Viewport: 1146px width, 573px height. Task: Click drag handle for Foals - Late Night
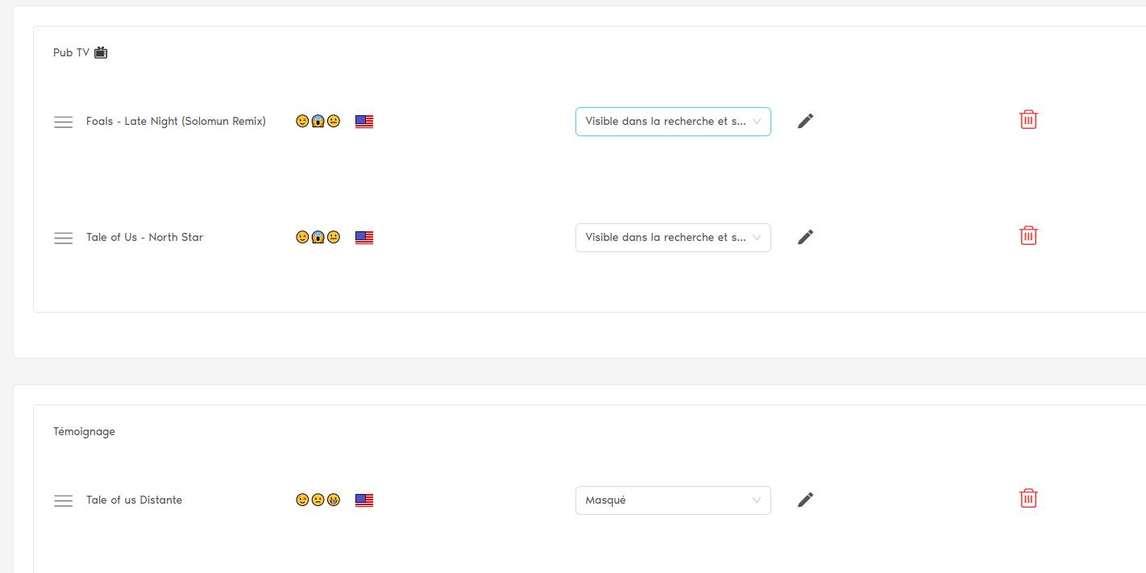pyautogui.click(x=63, y=122)
